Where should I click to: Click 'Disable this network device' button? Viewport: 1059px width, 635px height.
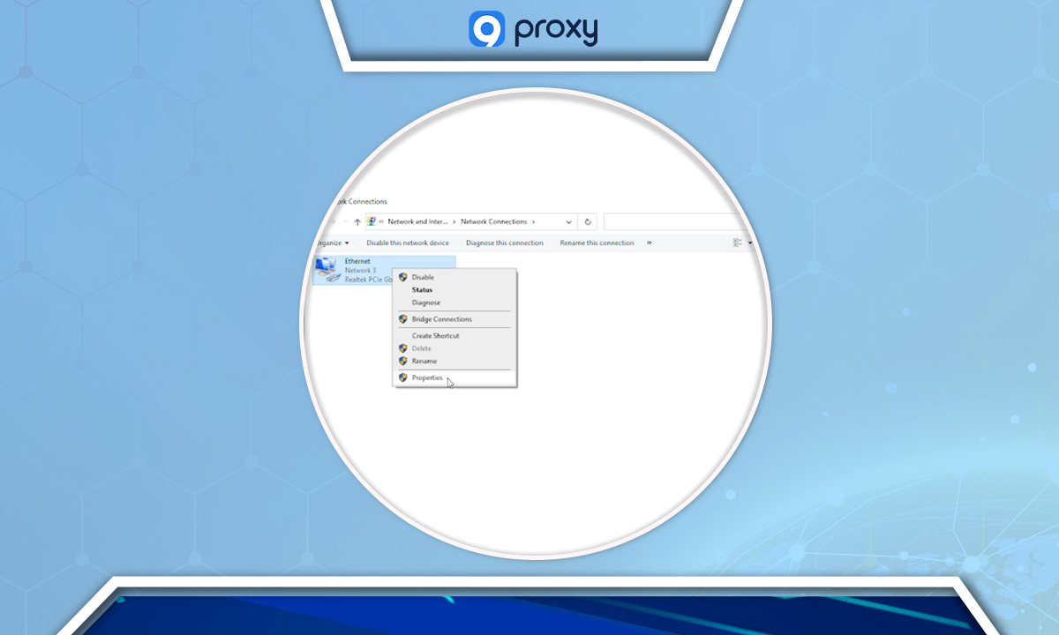(408, 243)
